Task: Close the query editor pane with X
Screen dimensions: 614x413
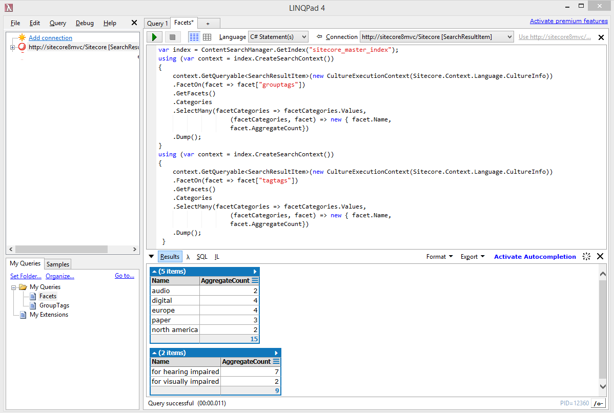Action: 601,37
